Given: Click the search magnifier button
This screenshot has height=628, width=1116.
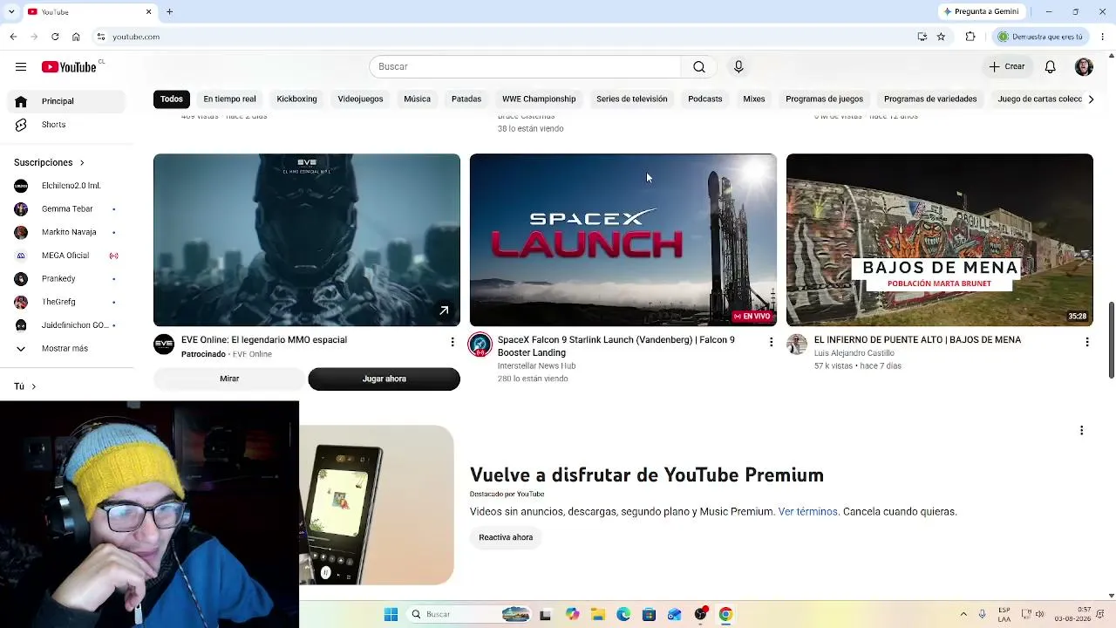Looking at the screenshot, I should [699, 66].
